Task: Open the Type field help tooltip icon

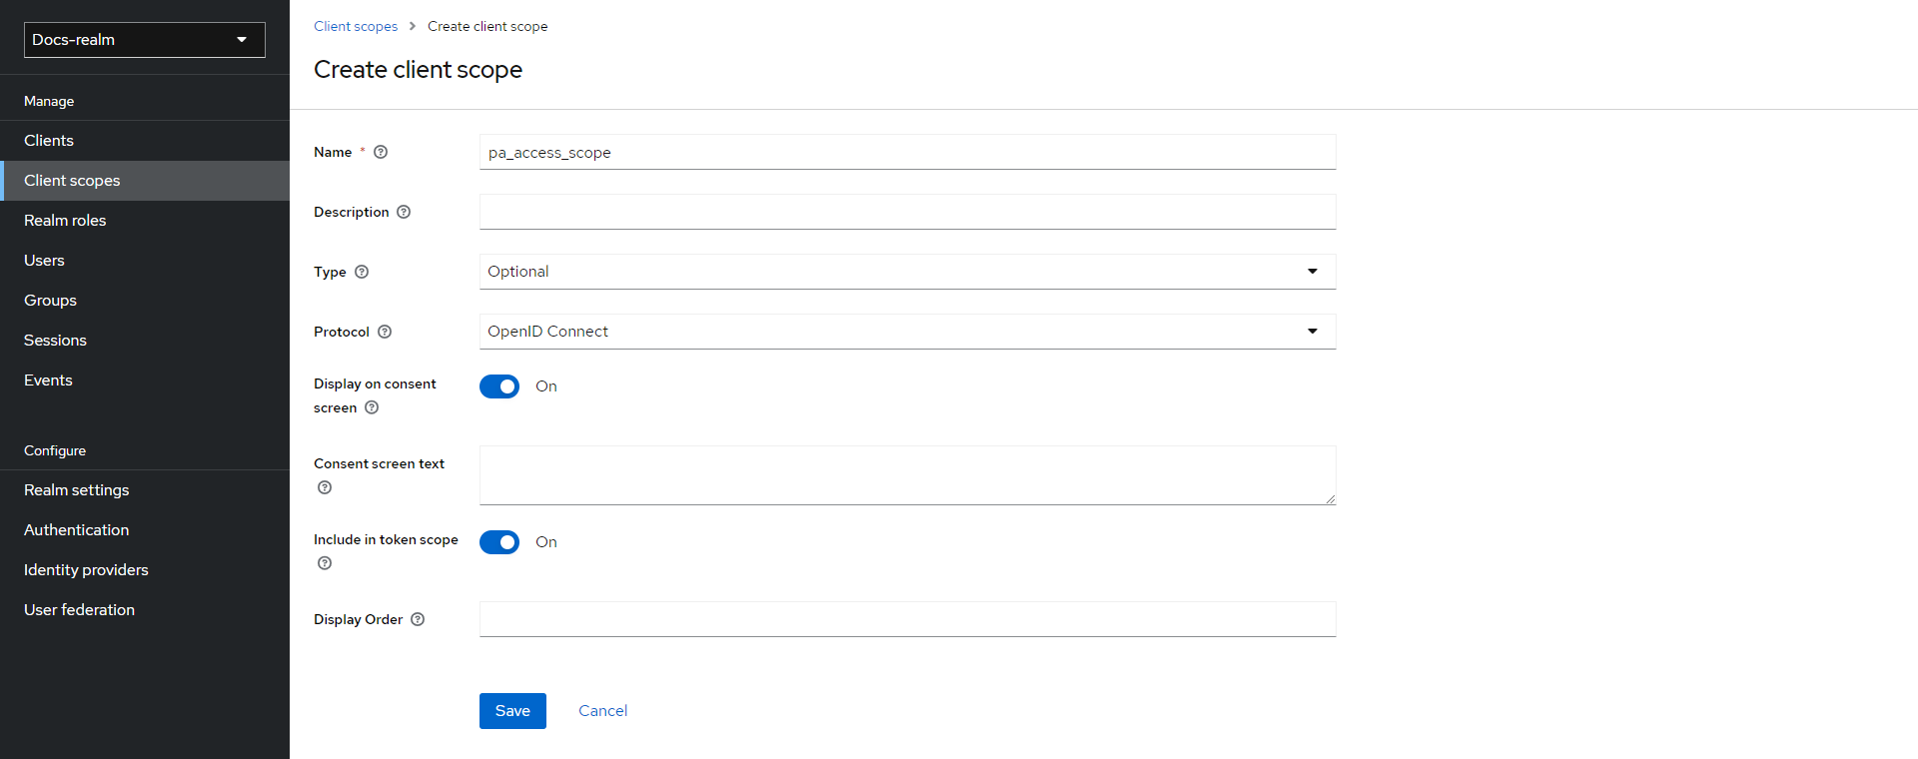Action: tap(362, 272)
